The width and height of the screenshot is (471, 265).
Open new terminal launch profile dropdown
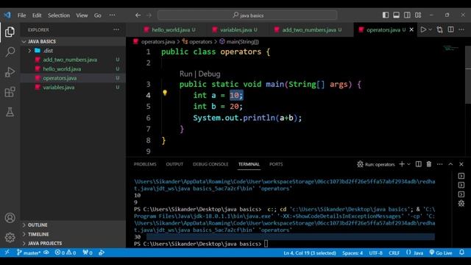(408, 164)
